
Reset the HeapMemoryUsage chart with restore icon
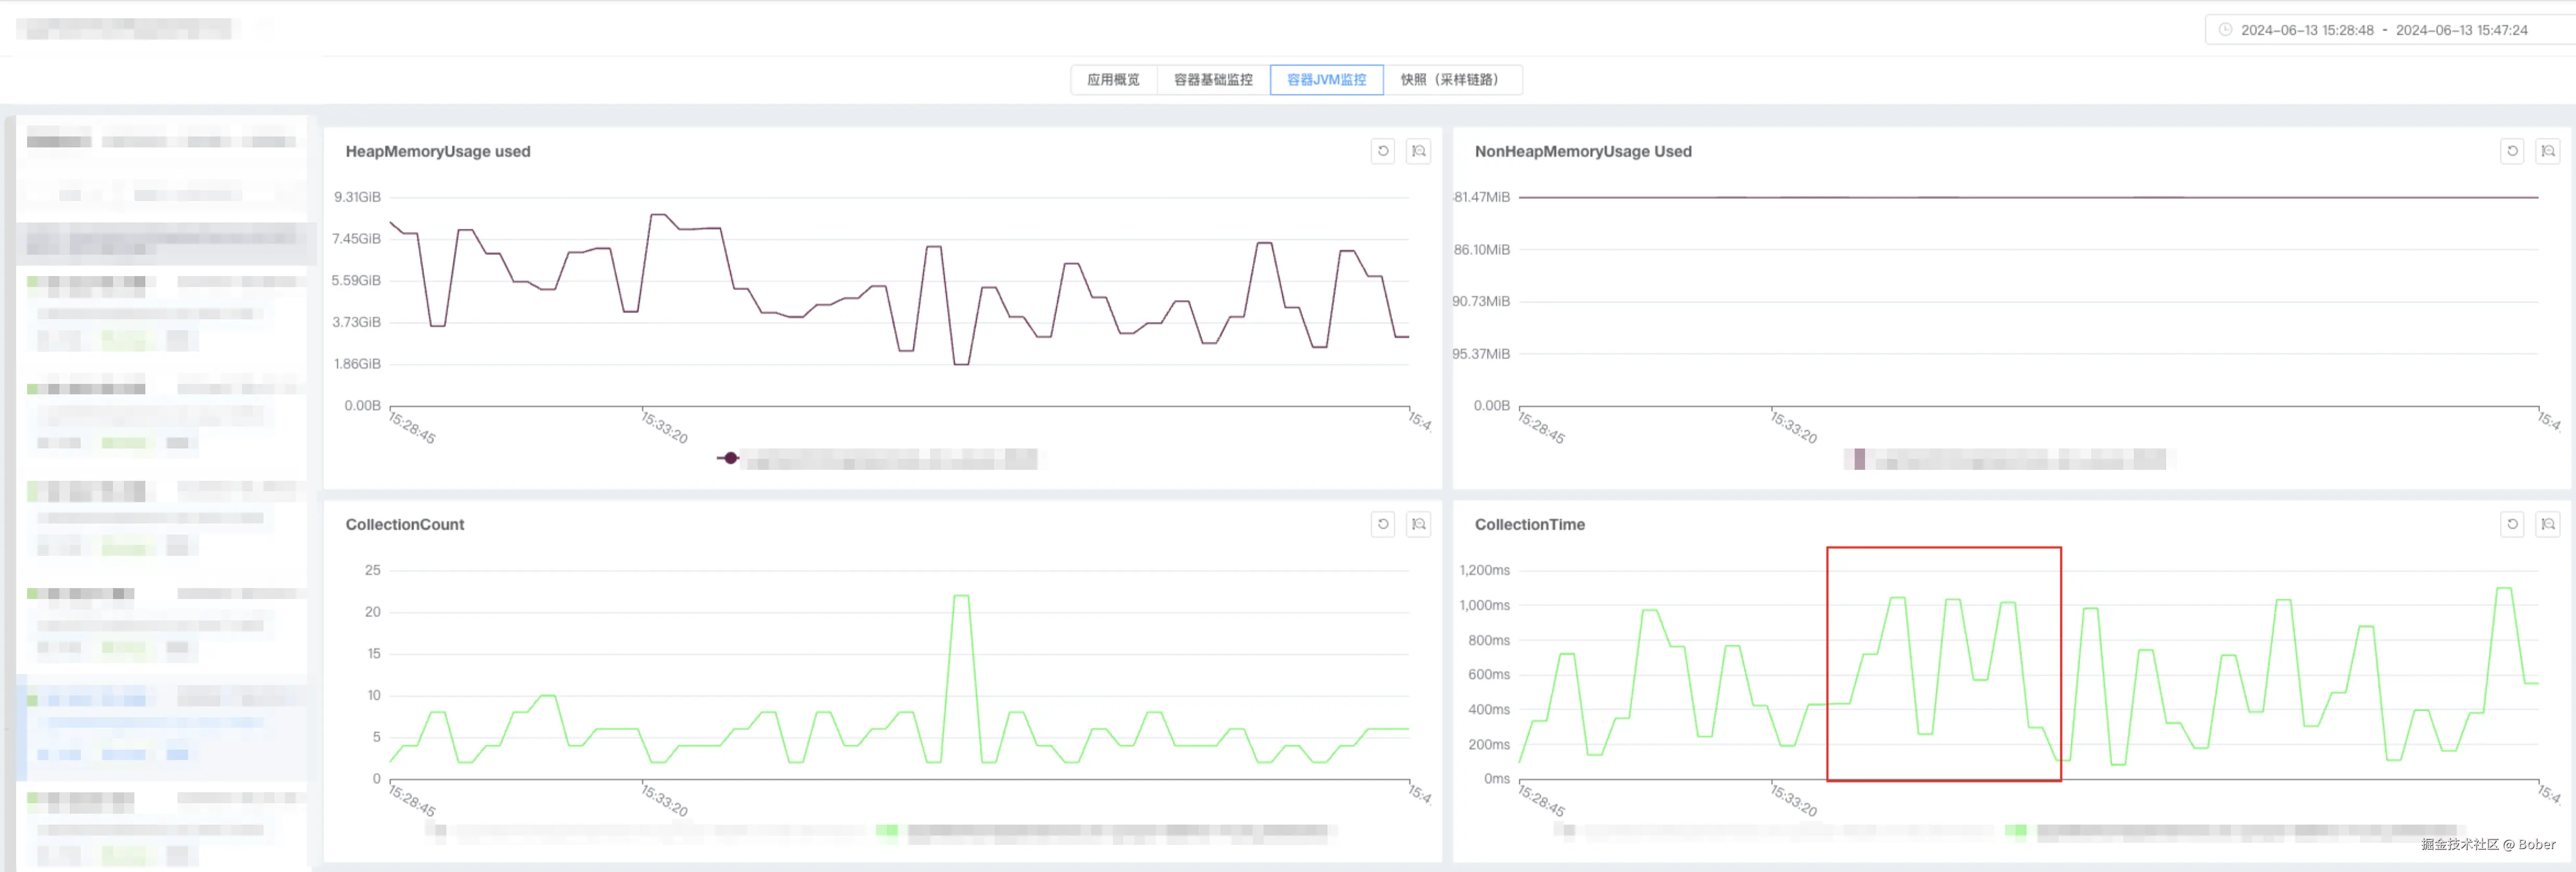point(1383,151)
